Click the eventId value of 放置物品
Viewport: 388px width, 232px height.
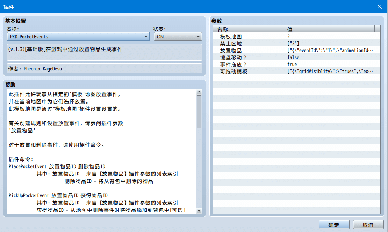point(330,50)
